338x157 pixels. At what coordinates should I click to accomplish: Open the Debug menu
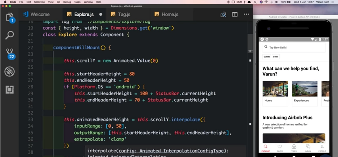(67, 2)
